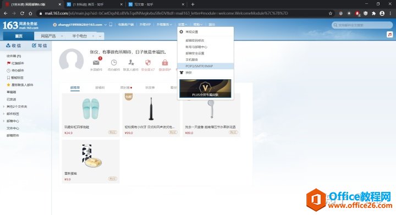Screen dimensions: 396x215
Task: Open Chrome's three-dot menu
Action: click(391, 13)
